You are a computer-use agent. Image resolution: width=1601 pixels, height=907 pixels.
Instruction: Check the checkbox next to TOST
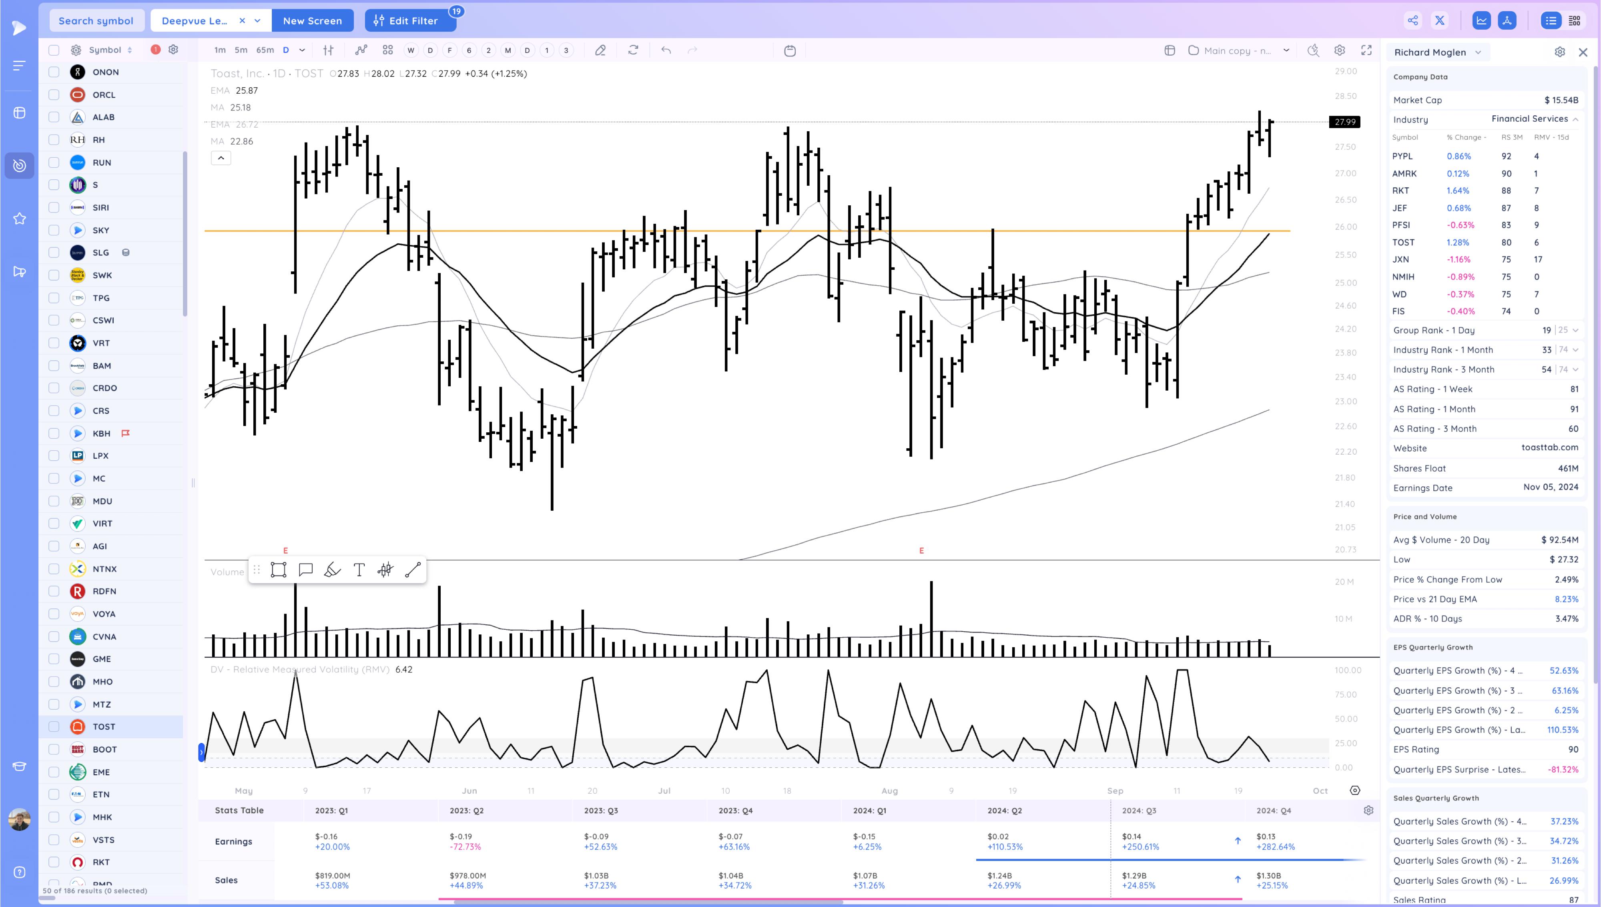(54, 726)
